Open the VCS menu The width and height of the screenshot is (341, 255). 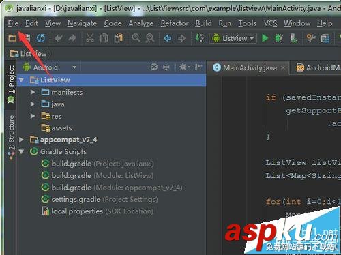click(270, 23)
